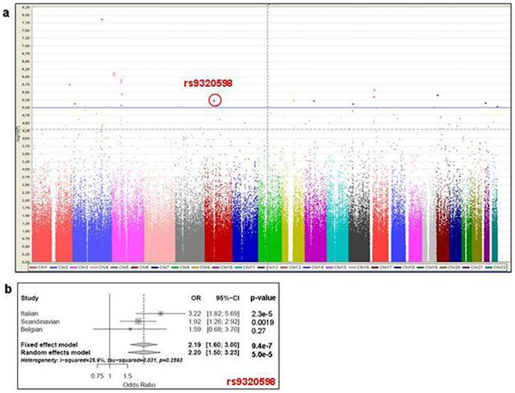The height and width of the screenshot is (393, 515).
Task: Click the Fixed effect model diamond
Action: click(x=144, y=345)
